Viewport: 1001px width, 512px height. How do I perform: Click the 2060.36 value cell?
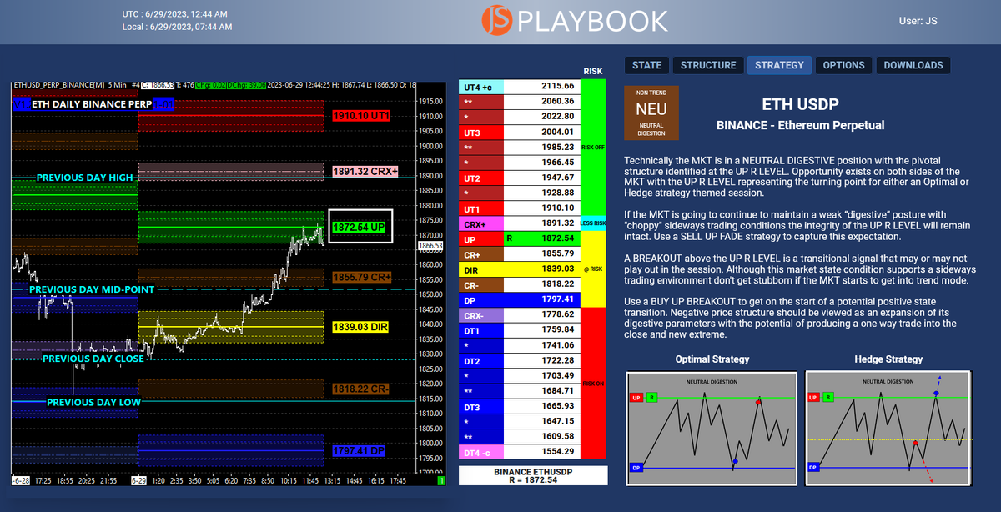click(542, 100)
